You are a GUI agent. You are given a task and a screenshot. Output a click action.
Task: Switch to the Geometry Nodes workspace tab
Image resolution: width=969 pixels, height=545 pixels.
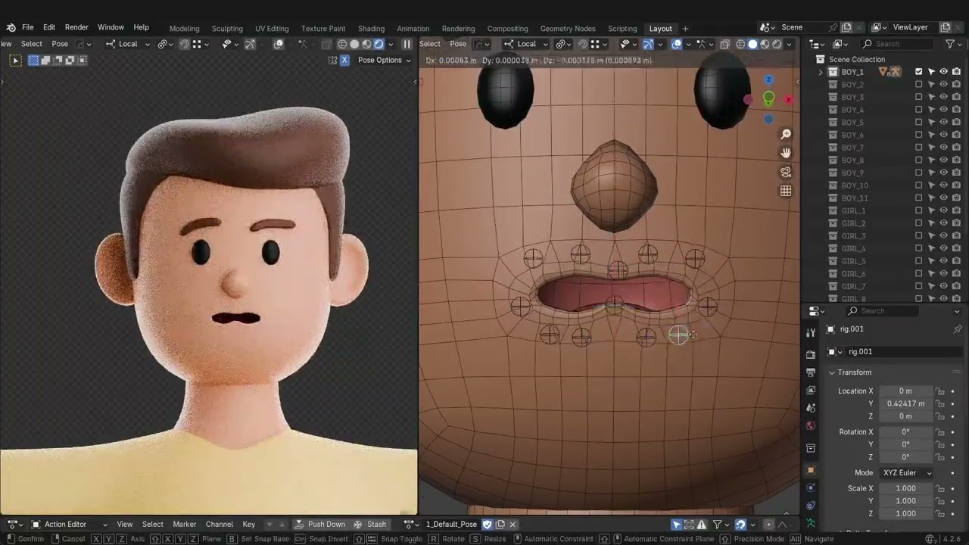(568, 29)
